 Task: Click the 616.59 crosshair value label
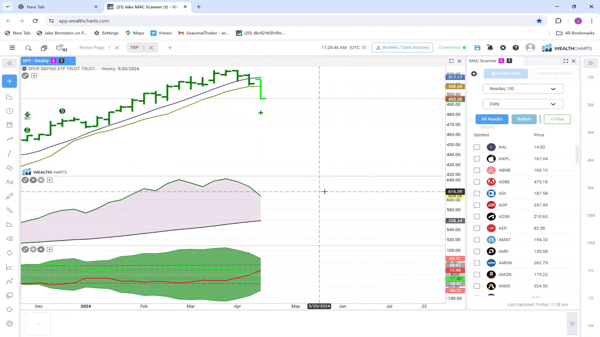tap(455, 192)
